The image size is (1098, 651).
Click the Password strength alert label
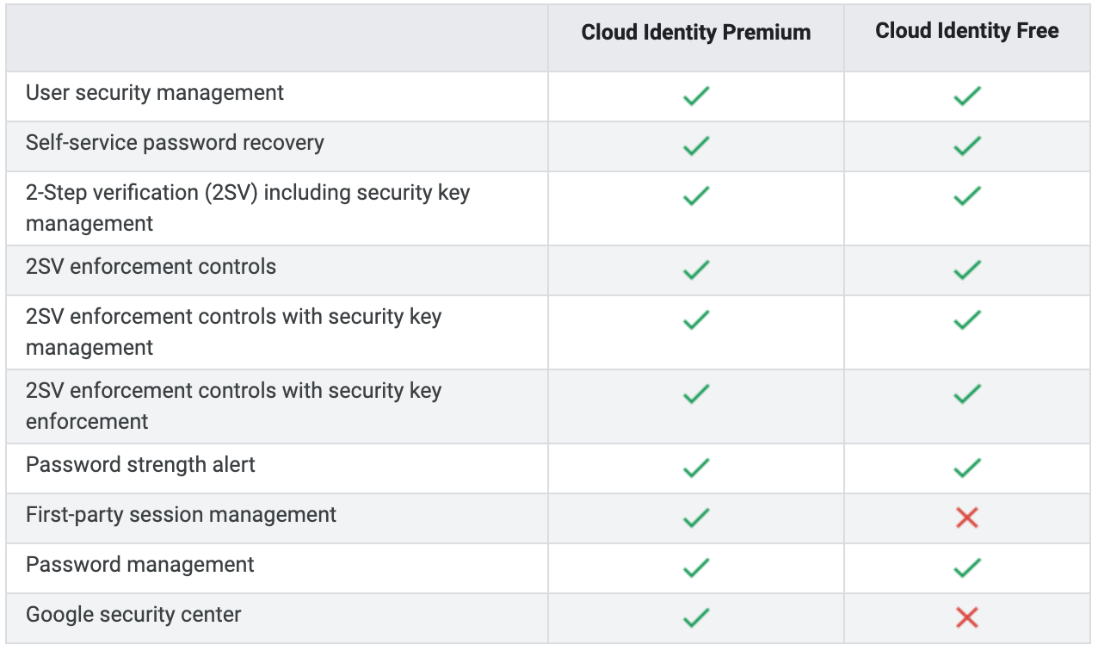(140, 465)
